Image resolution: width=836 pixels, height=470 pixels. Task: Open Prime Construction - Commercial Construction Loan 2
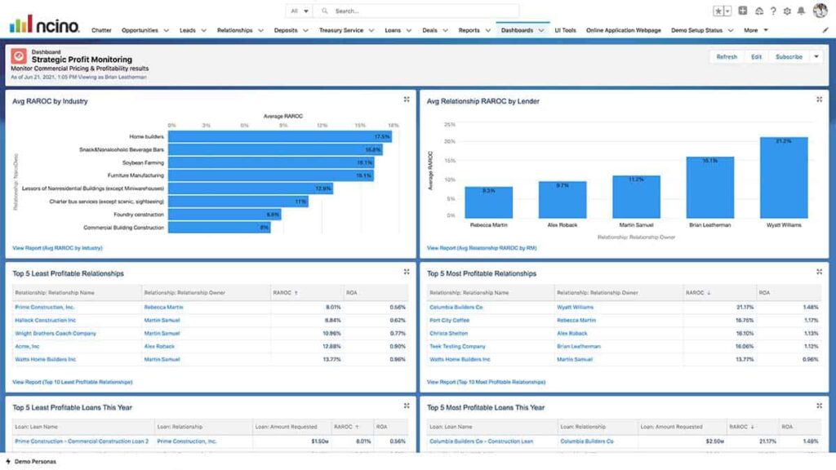(82, 441)
